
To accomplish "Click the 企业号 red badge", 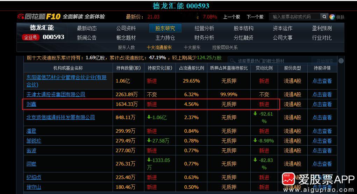I will (x=30, y=37).
